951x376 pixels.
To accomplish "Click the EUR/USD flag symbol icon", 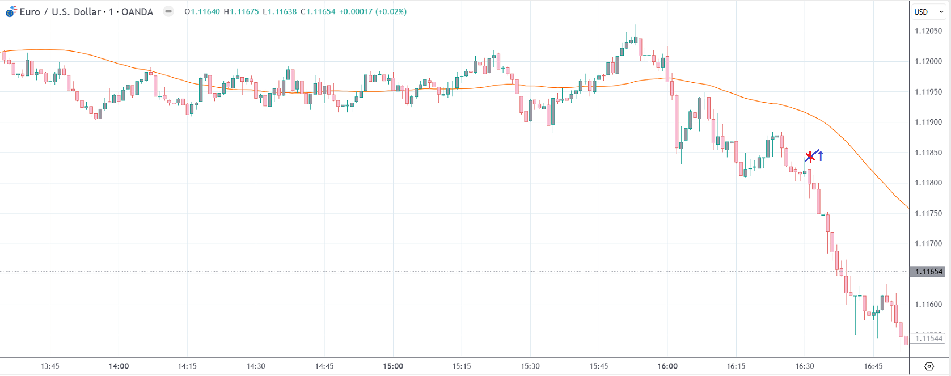I will pos(11,12).
